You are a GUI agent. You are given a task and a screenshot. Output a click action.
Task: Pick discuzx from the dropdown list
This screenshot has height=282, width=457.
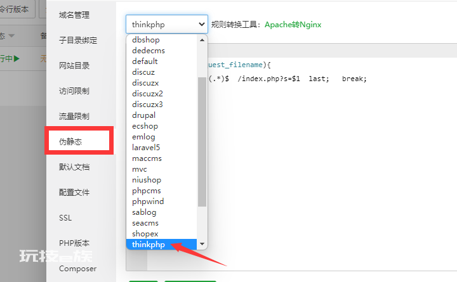coord(162,82)
